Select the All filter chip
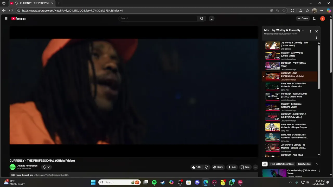Screen dimensions: 333x187 coord(265,164)
